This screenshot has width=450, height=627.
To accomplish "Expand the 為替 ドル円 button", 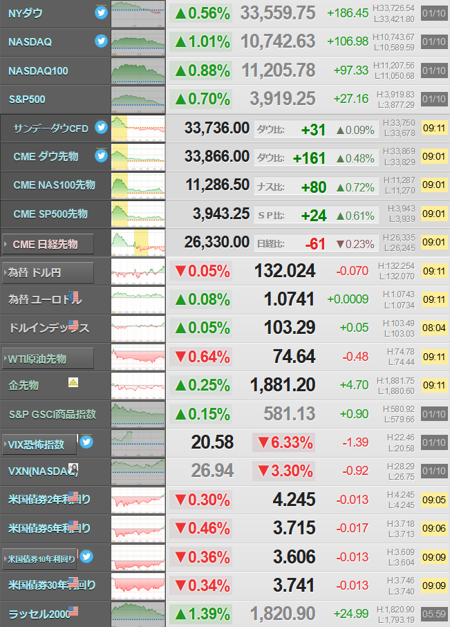I will (x=48, y=272).
